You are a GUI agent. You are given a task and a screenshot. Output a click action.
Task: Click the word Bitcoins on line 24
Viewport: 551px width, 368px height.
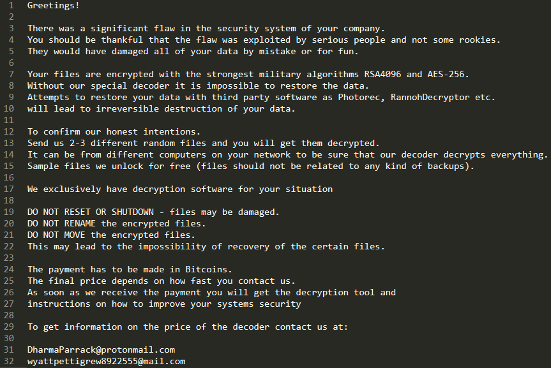[206, 269]
